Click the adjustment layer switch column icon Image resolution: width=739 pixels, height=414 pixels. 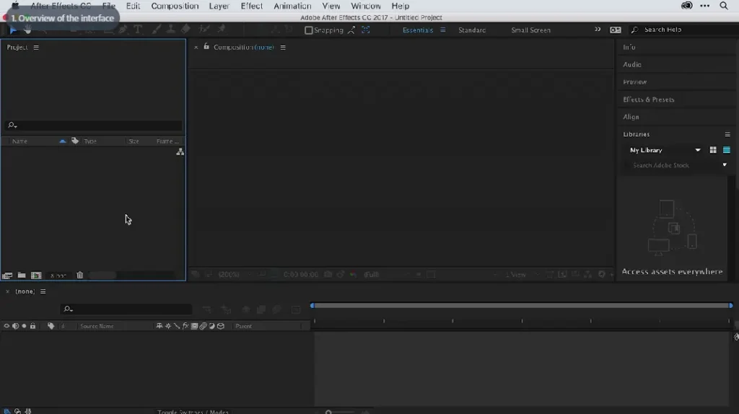click(x=211, y=326)
